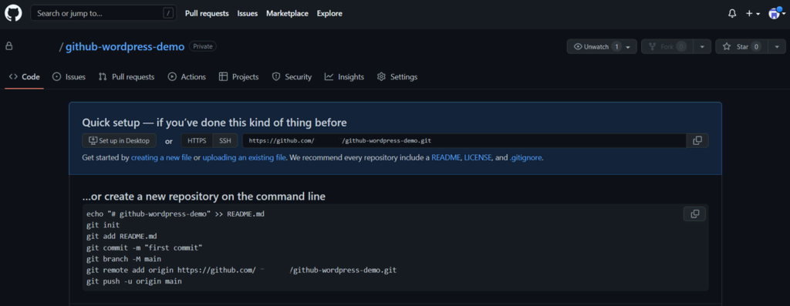Copy command line snippet using copy icon
790x306 pixels.
tap(695, 214)
